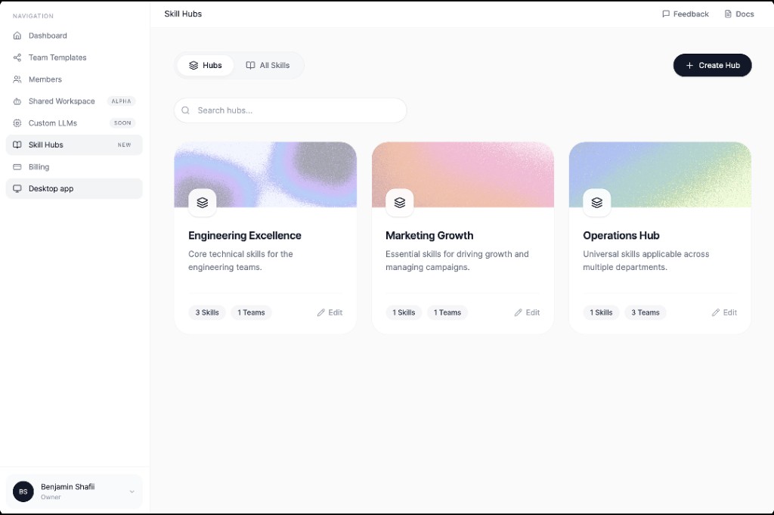Click the Shared Workspace robot icon
Image resolution: width=774 pixels, height=515 pixels.
[17, 101]
